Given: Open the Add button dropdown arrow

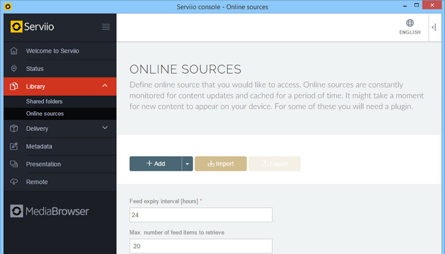Looking at the screenshot, I should 188,164.
